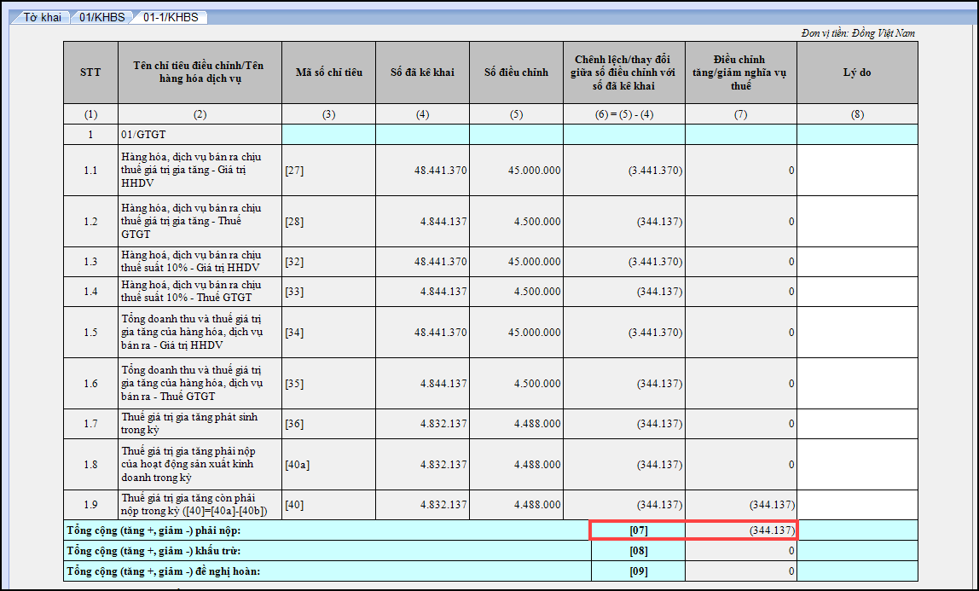Select Số điều chỉnh value for indicator [40]
The height and width of the screenshot is (591, 979).
(516, 505)
